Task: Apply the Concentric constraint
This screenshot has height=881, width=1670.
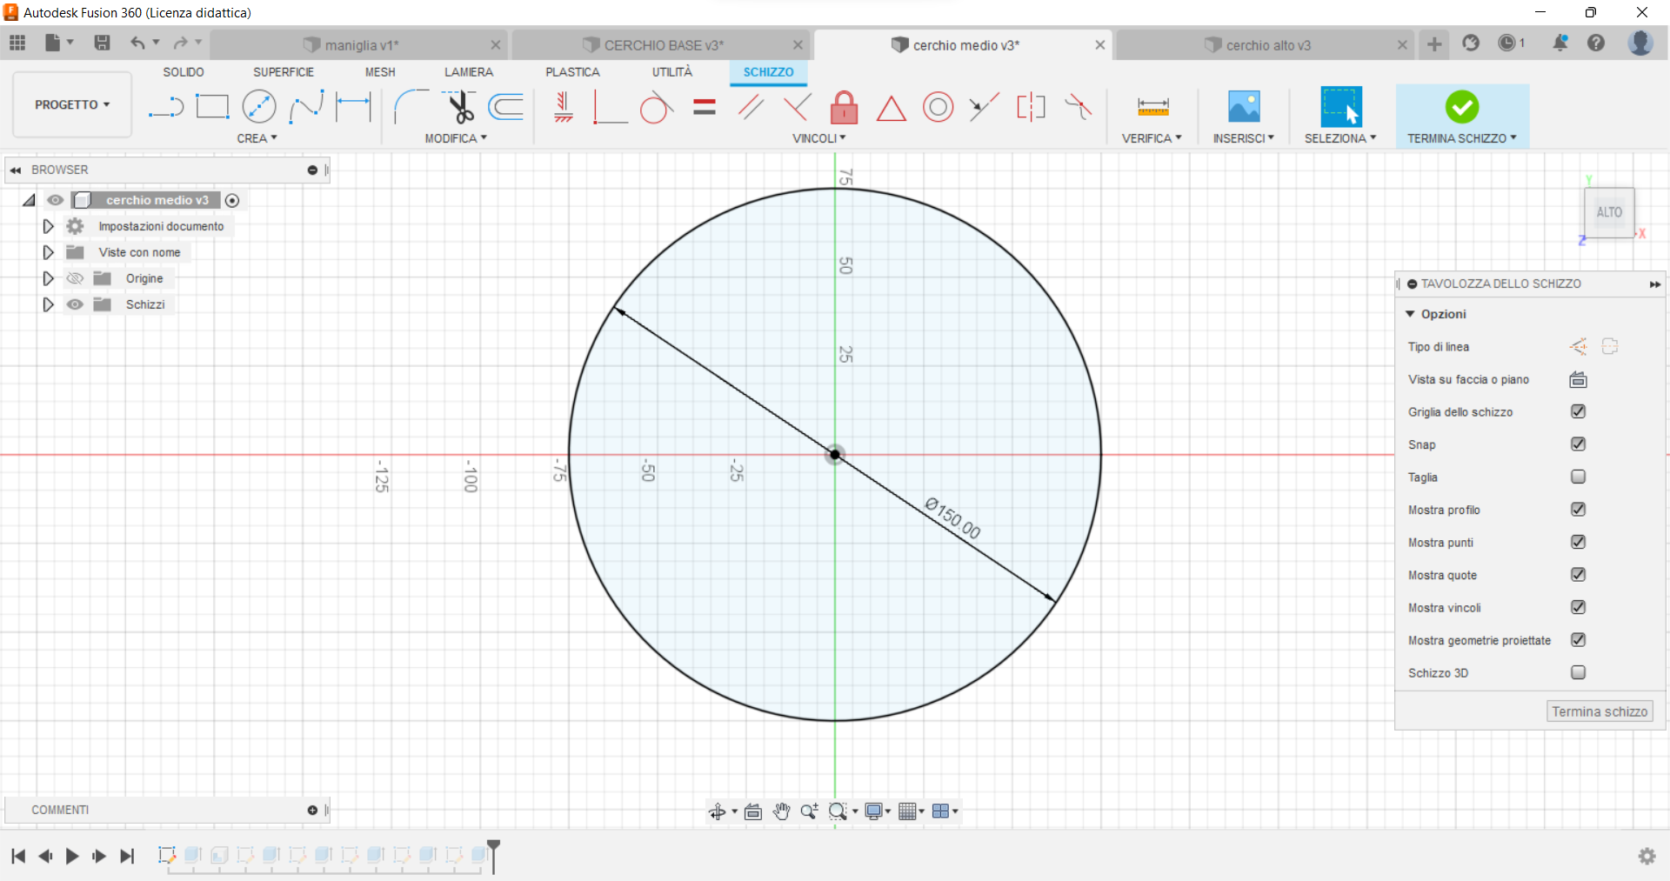Action: pos(939,108)
